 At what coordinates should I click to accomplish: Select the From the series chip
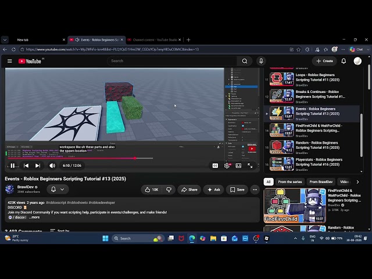click(290, 182)
